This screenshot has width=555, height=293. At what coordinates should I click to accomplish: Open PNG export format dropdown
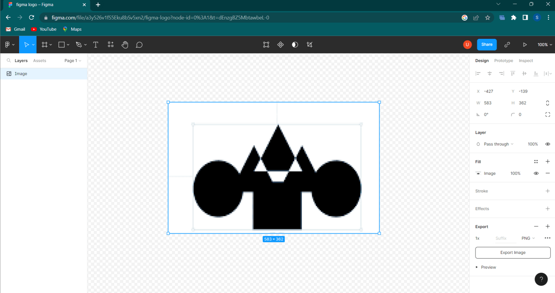(x=528, y=238)
